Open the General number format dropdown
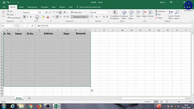The height and width of the screenshot is (109, 194). click(x=107, y=12)
